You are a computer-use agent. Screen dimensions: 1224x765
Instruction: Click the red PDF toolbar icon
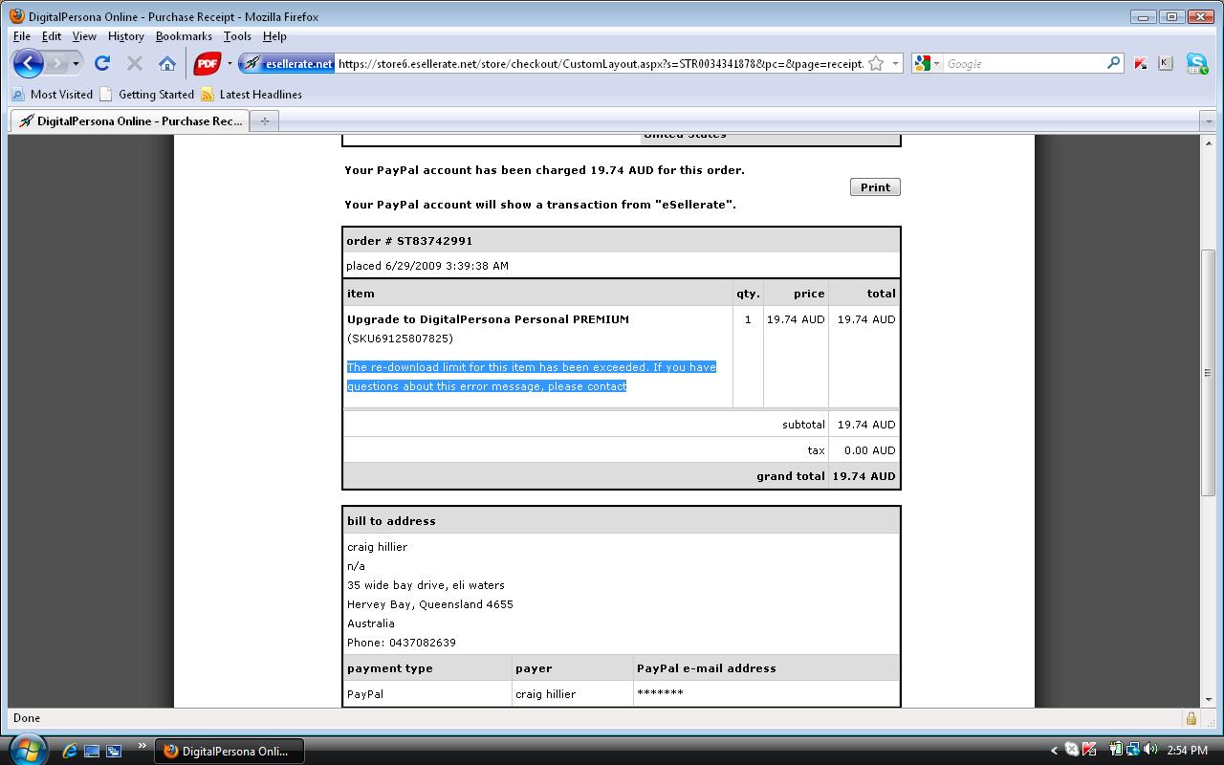pyautogui.click(x=208, y=63)
